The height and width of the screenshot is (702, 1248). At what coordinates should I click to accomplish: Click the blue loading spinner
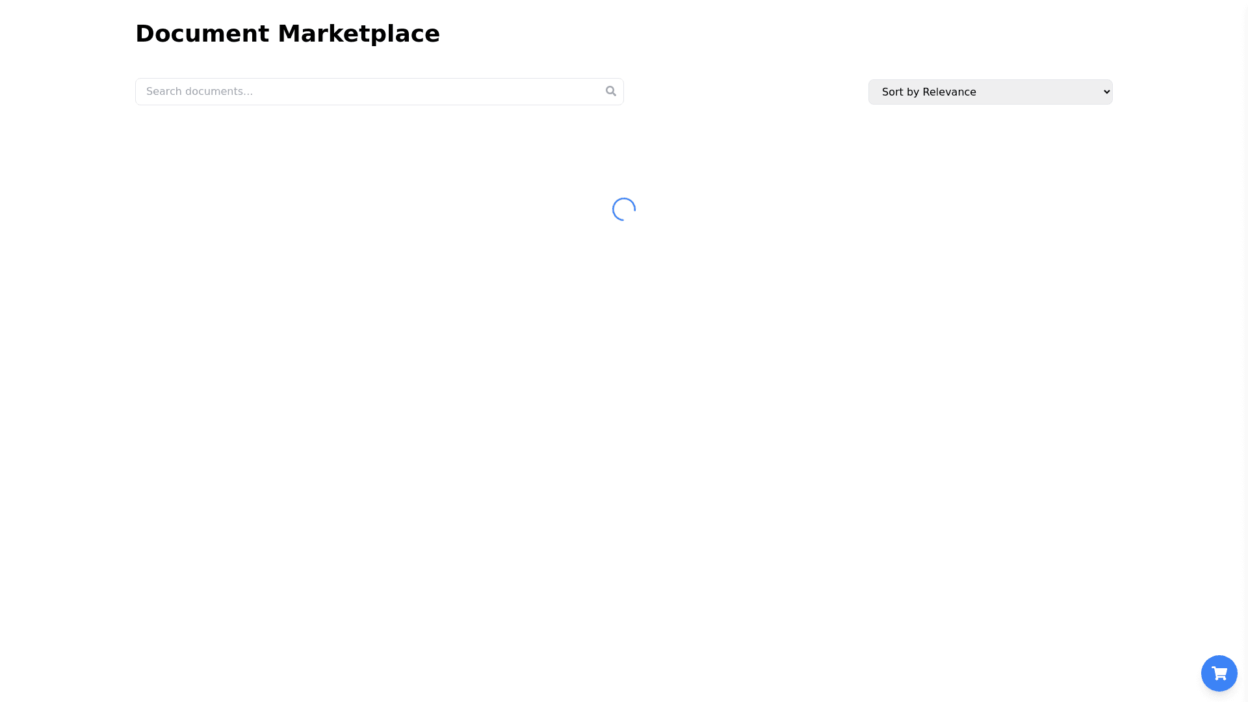click(x=623, y=209)
